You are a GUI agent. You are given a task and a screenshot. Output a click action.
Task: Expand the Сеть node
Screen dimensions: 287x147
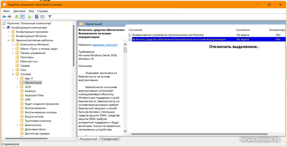(13, 70)
